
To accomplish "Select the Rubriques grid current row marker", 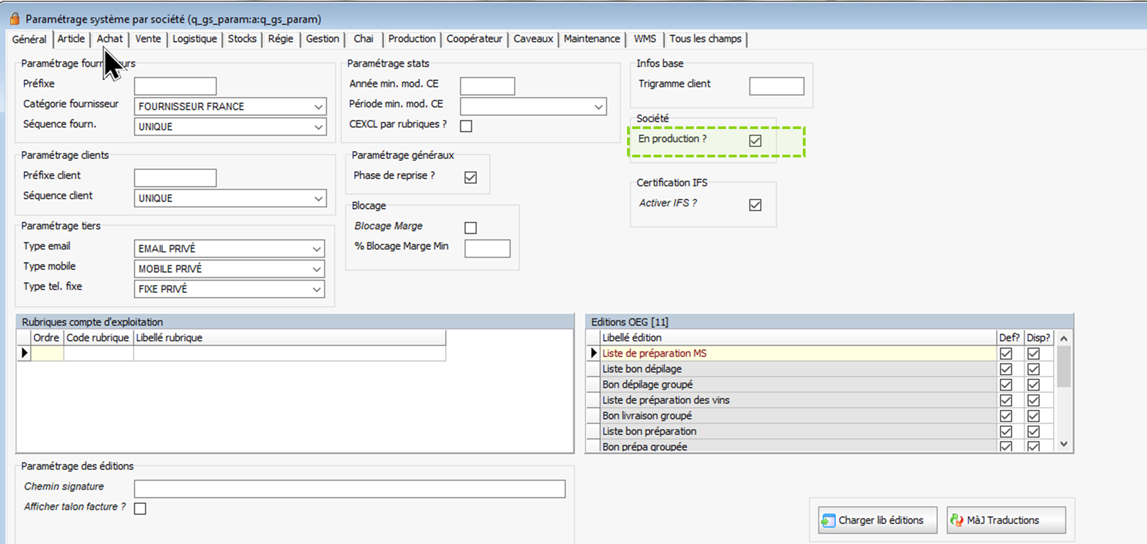I will pos(24,353).
